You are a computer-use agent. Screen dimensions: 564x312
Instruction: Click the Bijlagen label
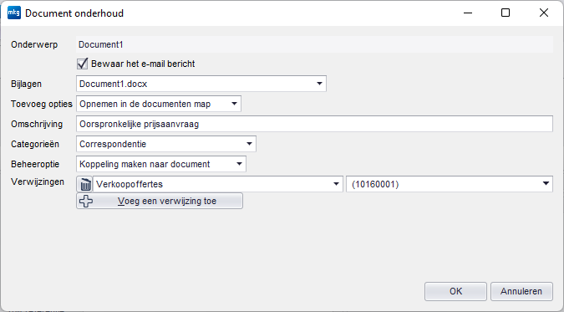tap(26, 84)
